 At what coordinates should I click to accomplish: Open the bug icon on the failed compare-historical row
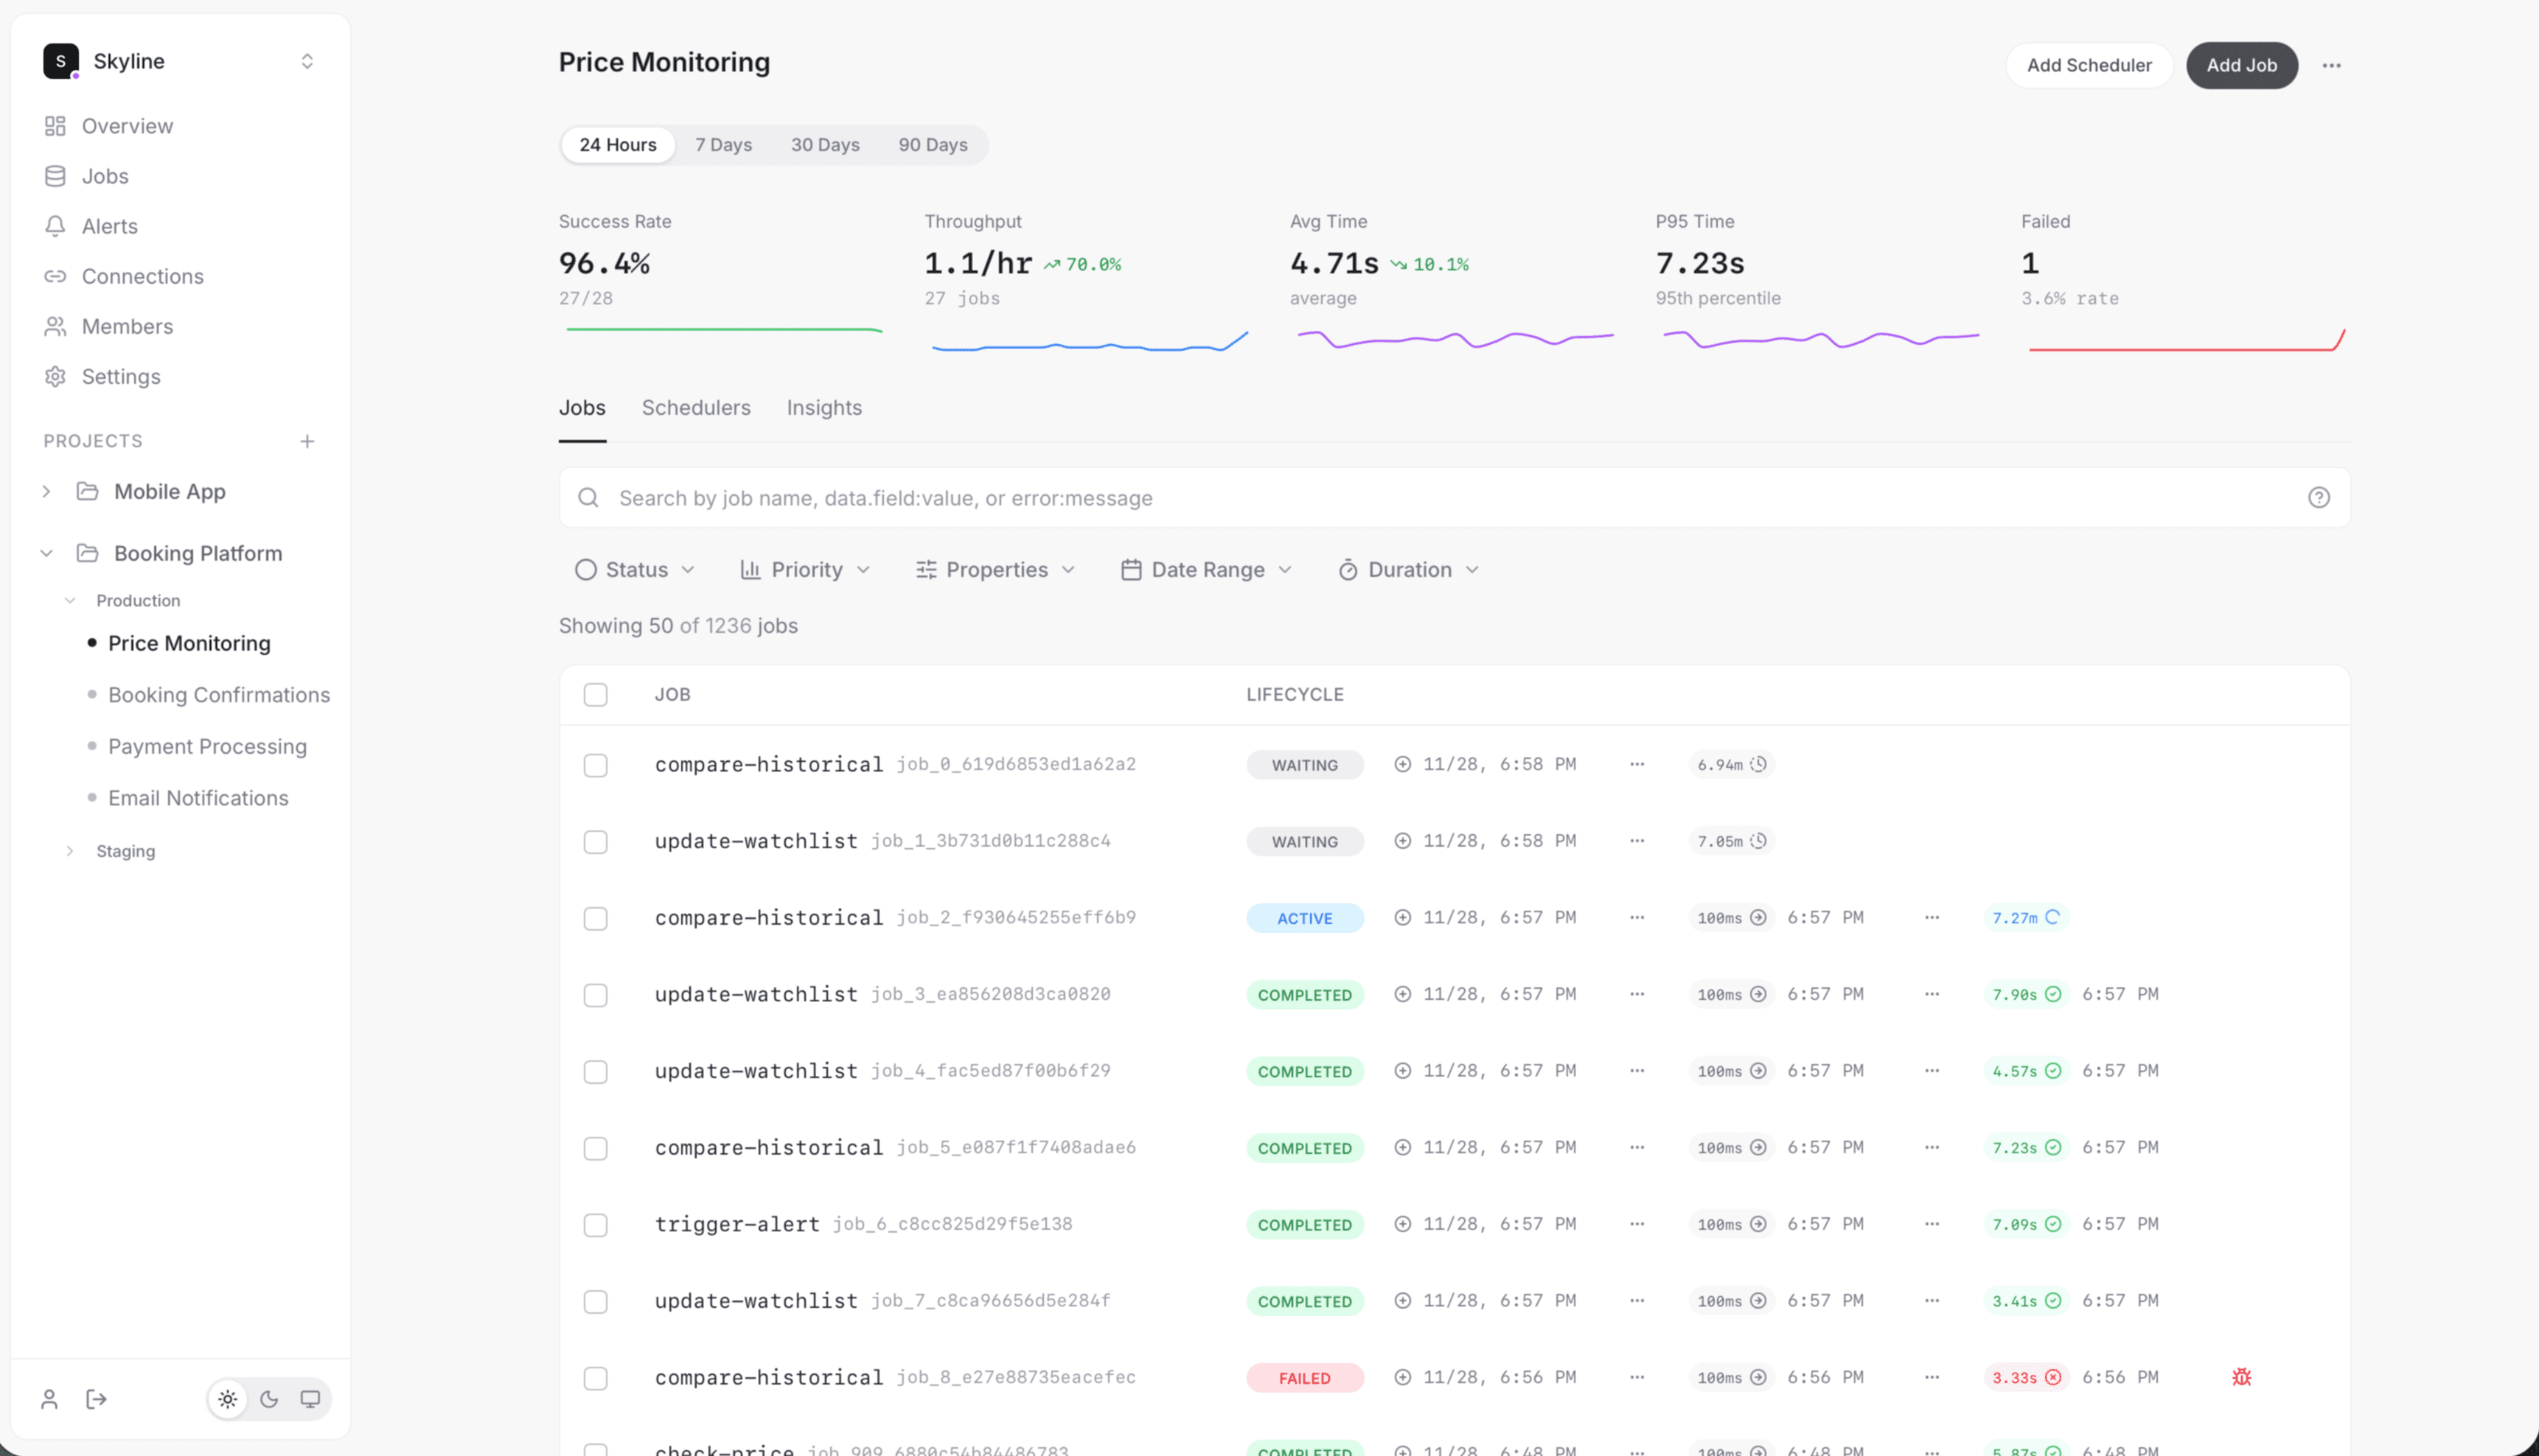(x=2242, y=1376)
